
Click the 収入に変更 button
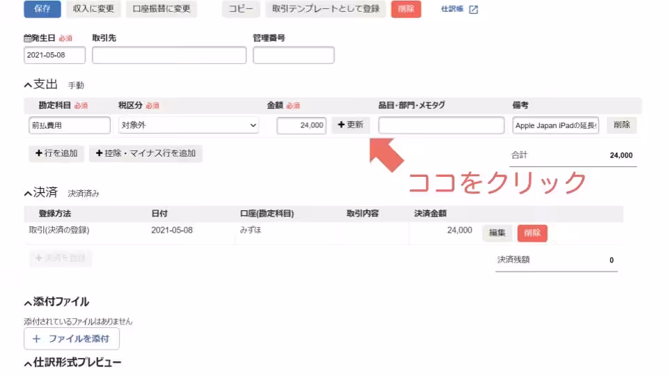tap(94, 9)
